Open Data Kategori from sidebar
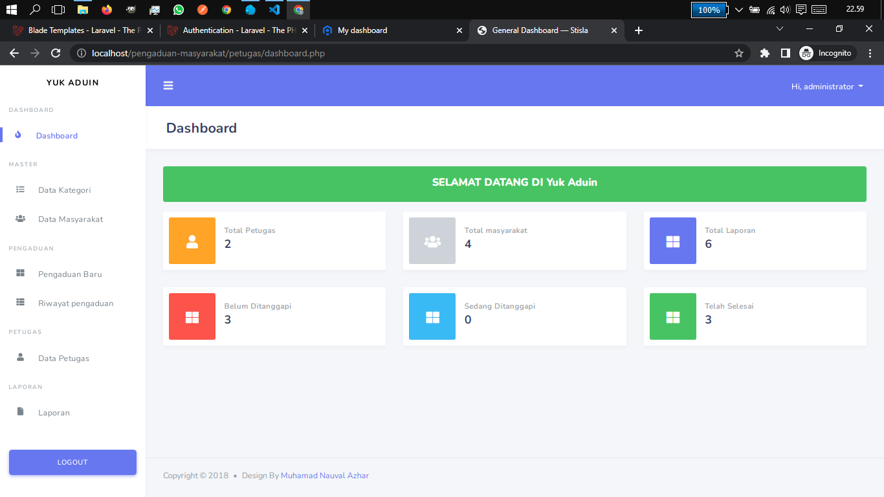 64,190
